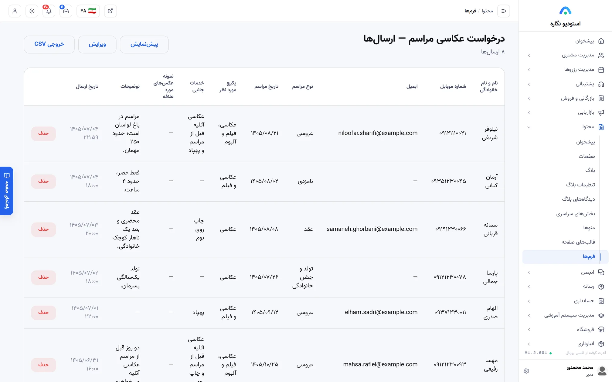
Task: Click the مدیریت مشتری users icon
Action: point(601,55)
